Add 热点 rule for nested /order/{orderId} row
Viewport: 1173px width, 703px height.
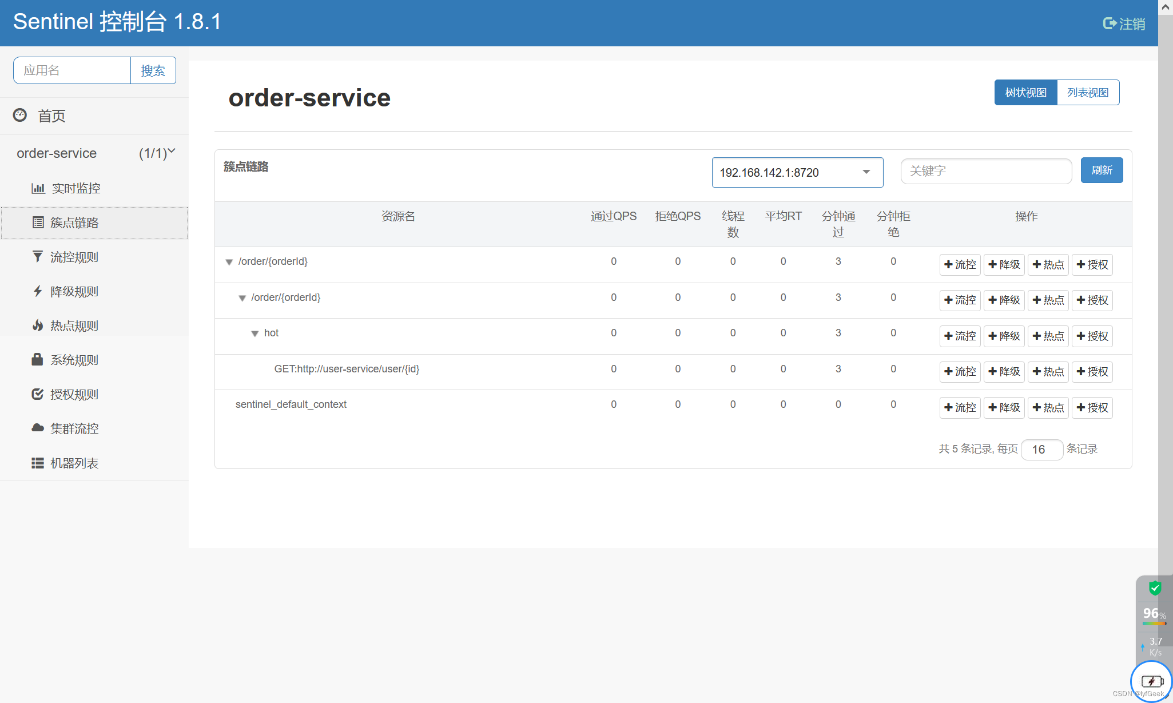[1048, 300]
